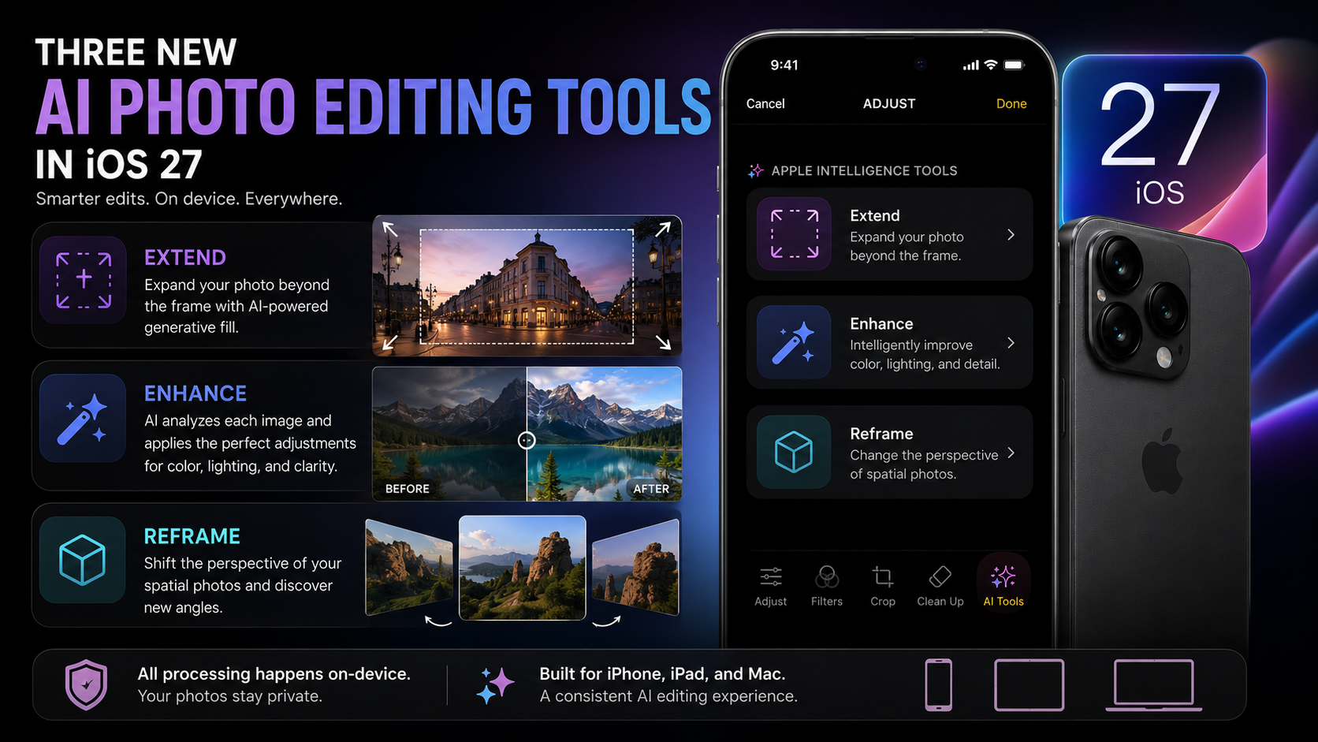Click the Enhance magic wand icon on phone
The image size is (1318, 742).
point(794,342)
